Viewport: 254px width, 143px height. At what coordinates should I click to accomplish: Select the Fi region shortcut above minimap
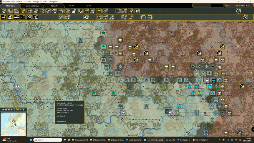click(9, 109)
